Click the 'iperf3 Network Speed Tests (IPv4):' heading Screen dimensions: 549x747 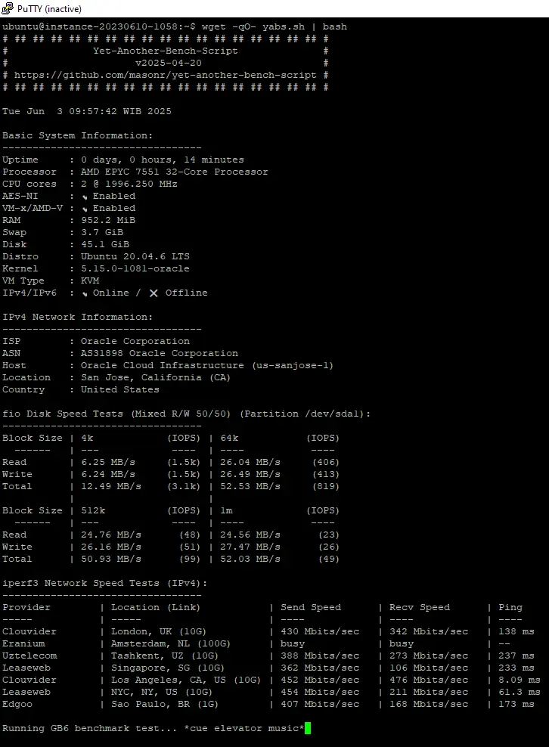[x=105, y=583]
